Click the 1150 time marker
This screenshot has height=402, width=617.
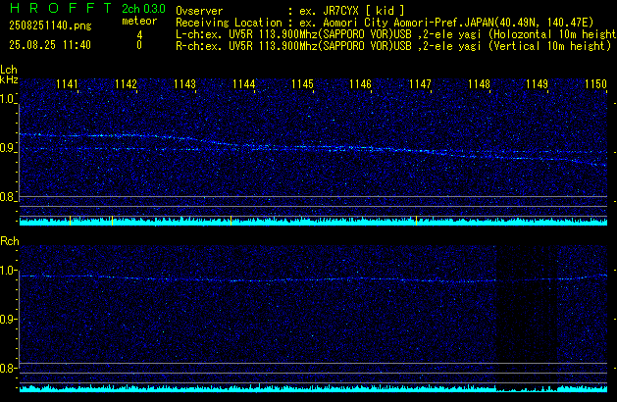tap(595, 84)
